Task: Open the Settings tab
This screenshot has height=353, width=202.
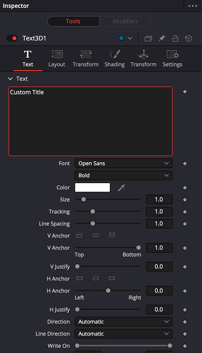Action: [173, 59]
